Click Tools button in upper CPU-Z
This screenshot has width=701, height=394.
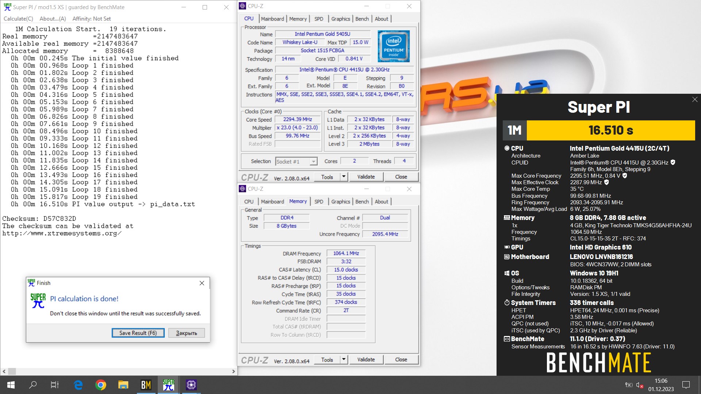point(327,177)
